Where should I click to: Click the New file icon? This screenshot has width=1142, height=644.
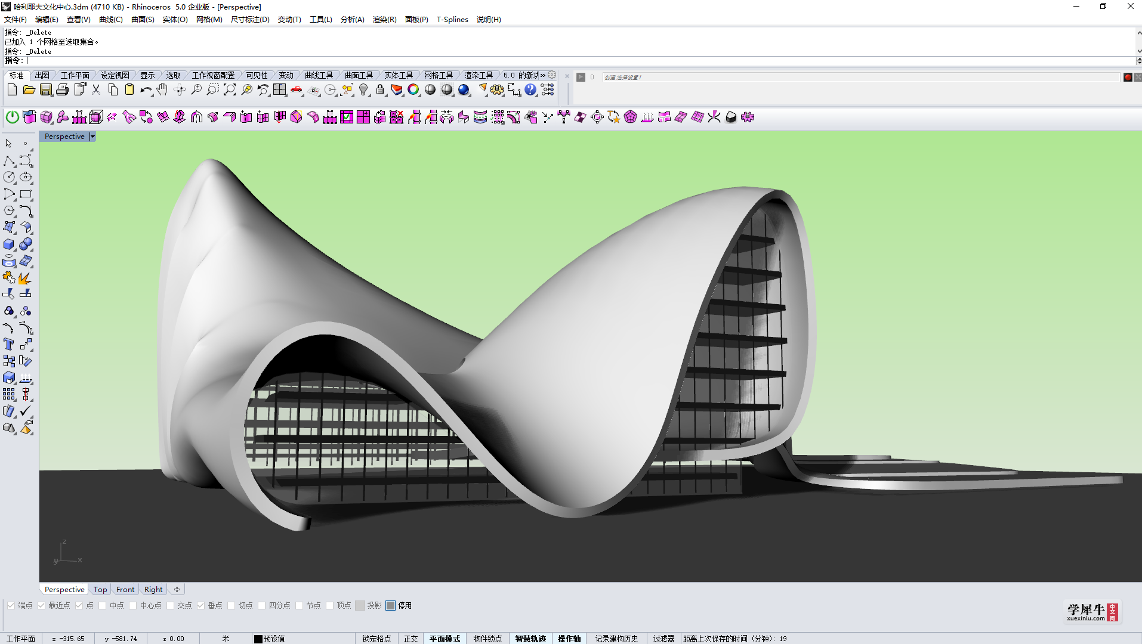pos(12,90)
